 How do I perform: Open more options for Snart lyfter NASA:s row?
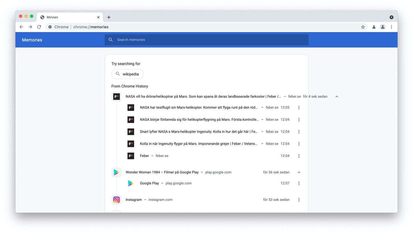(299, 132)
